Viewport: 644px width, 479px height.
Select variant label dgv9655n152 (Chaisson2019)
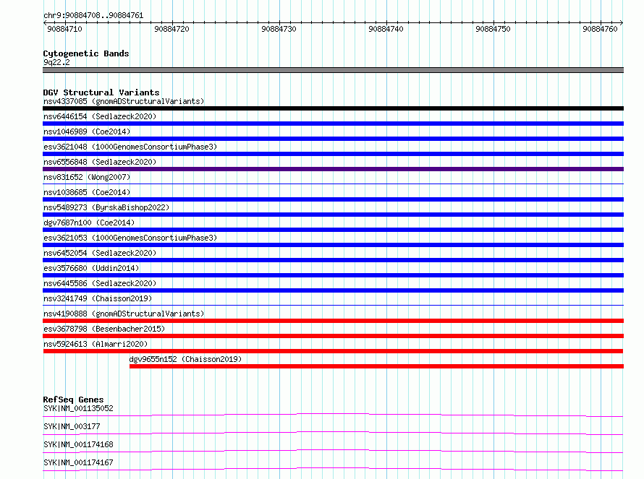tap(185, 359)
